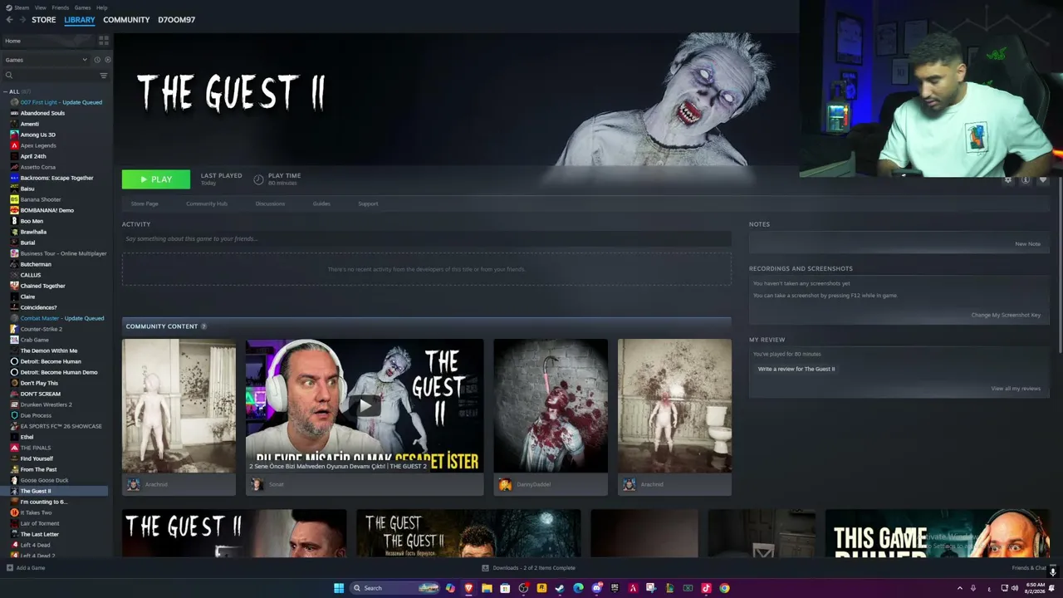Open the Help menu

point(101,7)
